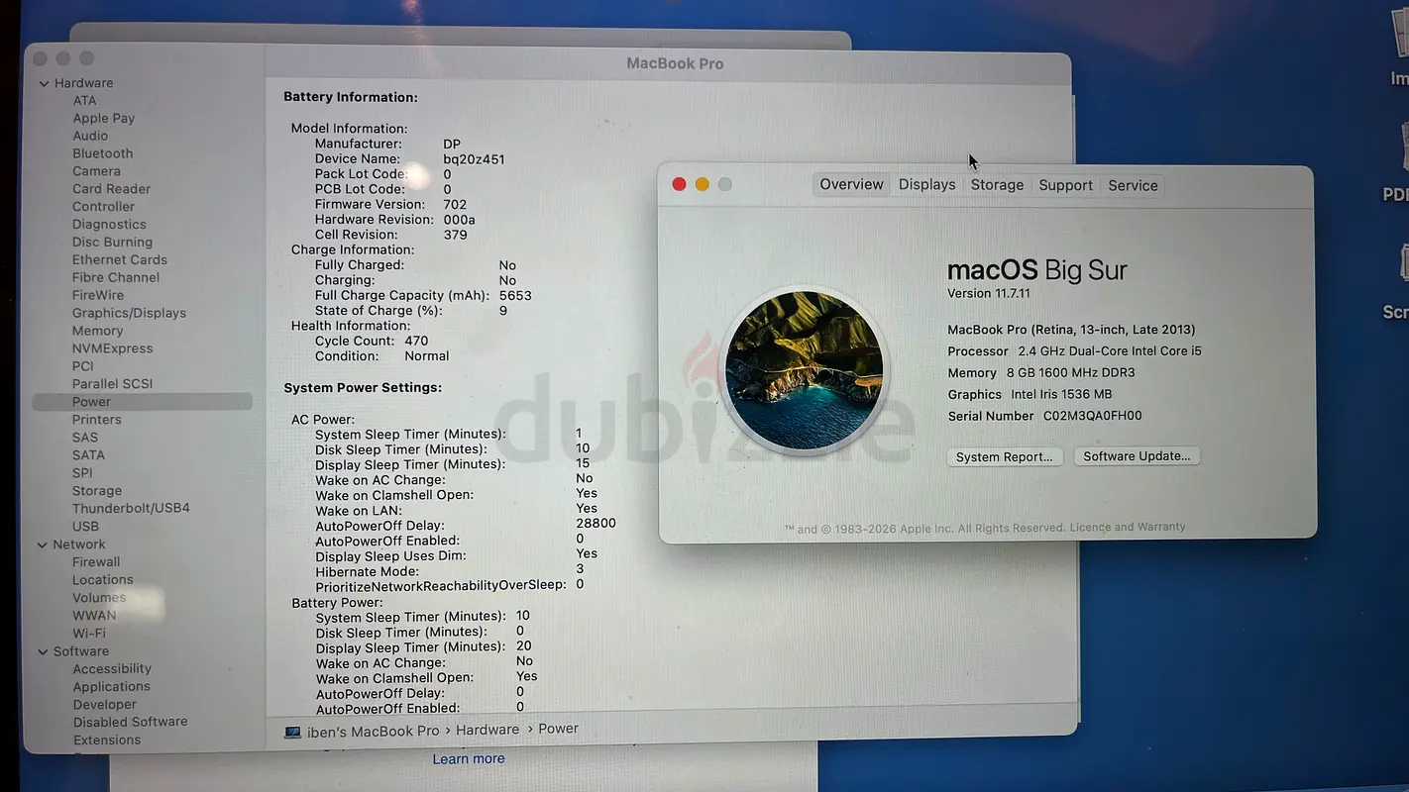Click the System Power Settings heading
The width and height of the screenshot is (1409, 792).
click(363, 388)
